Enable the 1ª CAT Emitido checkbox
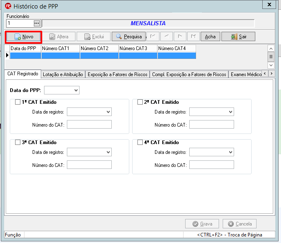 (x=18, y=102)
